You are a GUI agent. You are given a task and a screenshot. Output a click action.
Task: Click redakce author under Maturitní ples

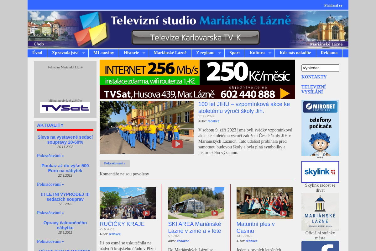252,241
